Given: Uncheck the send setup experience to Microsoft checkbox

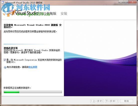Looking at the screenshot, I should coord(5,60).
